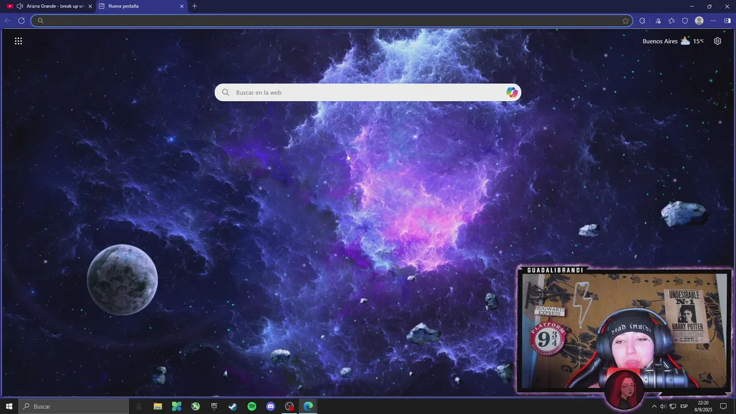This screenshot has height=414, width=736.
Task: Open the green puzzle app in taskbar
Action: pyautogui.click(x=177, y=407)
